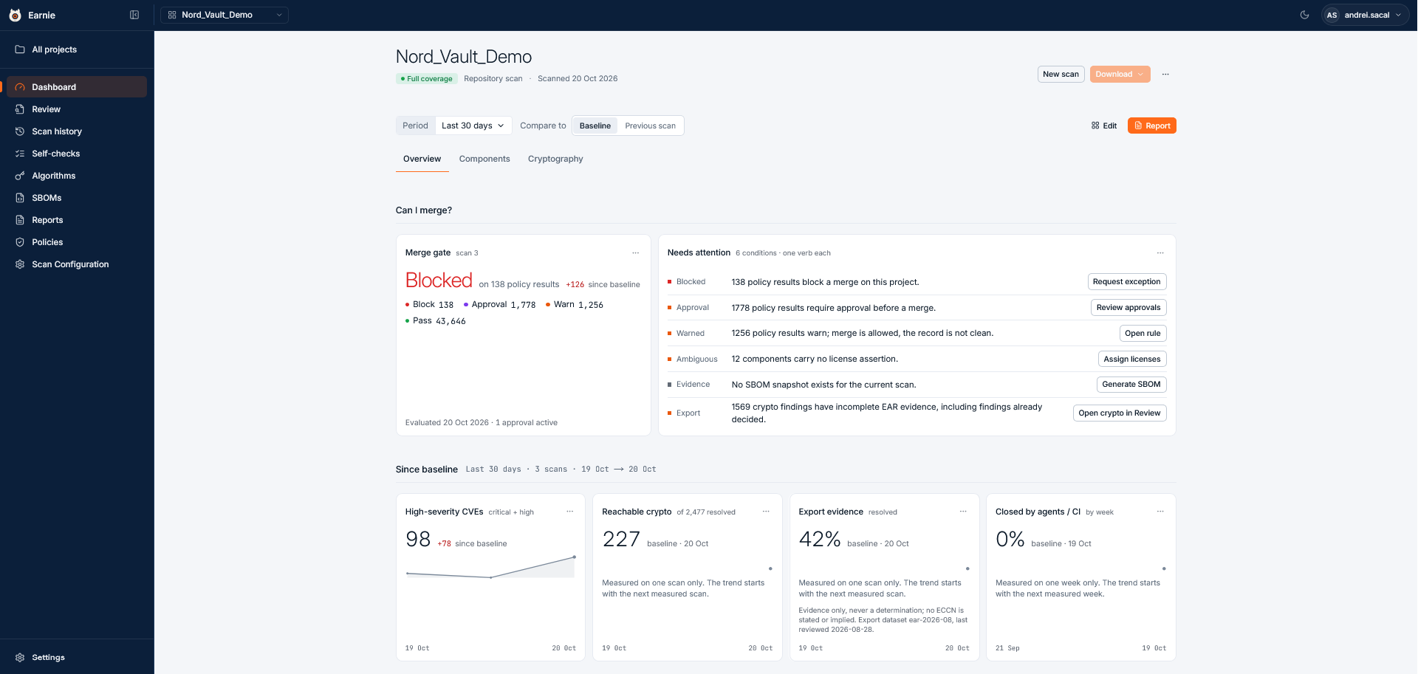This screenshot has width=1418, height=674.
Task: Click the Full coverage badge
Action: click(x=427, y=78)
